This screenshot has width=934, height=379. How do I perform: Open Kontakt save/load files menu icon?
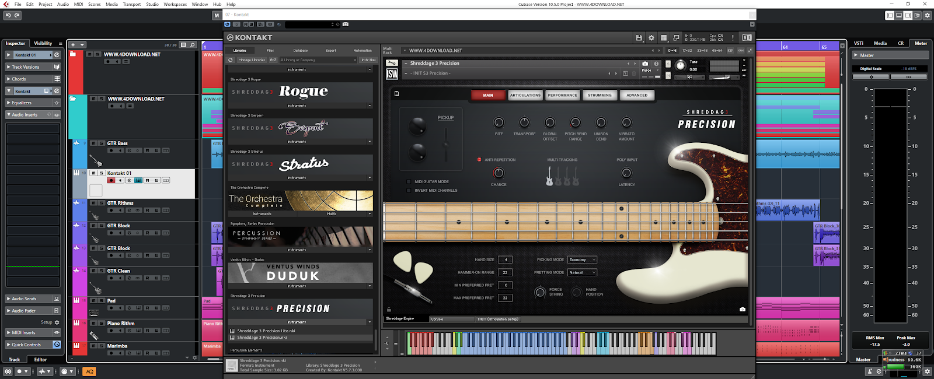(x=639, y=37)
